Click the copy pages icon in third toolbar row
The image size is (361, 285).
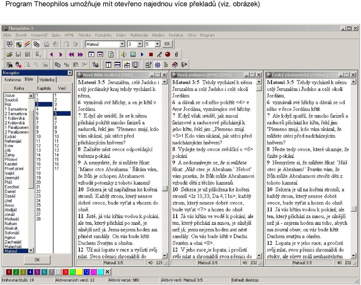click(58, 65)
